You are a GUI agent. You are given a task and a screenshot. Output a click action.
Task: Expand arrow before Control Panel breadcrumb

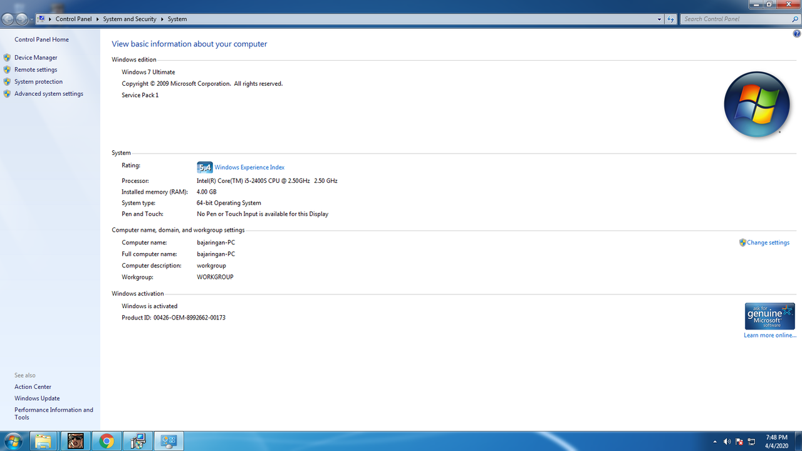pos(50,19)
